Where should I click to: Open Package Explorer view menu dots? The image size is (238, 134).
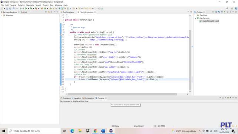52,12
